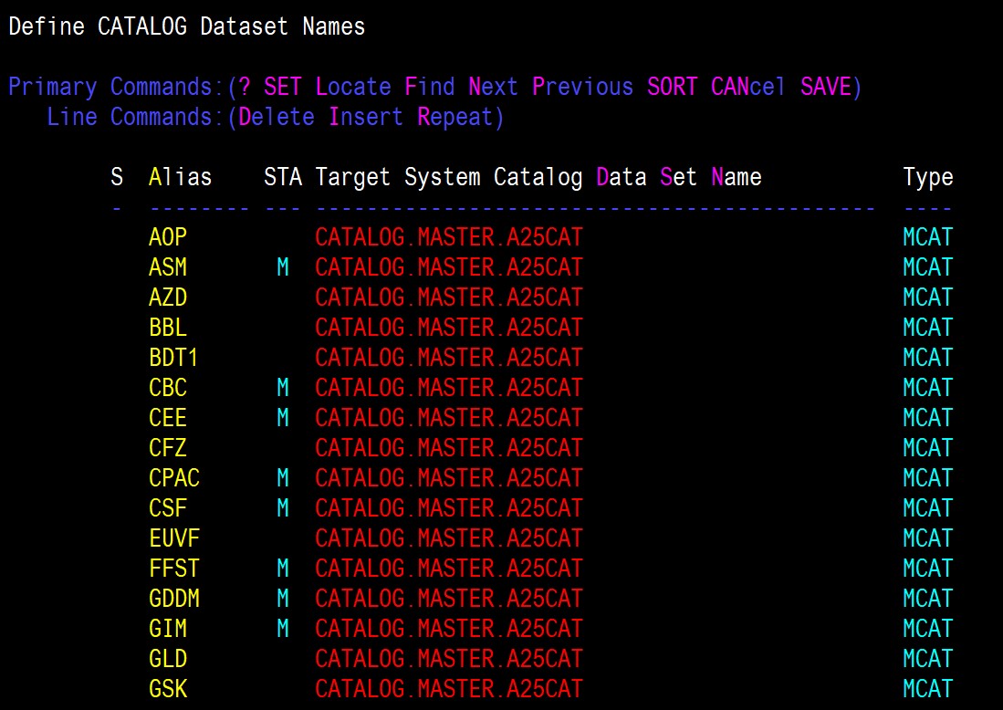The image size is (1003, 710).
Task: Click the CANcel primary command
Action: [x=748, y=87]
